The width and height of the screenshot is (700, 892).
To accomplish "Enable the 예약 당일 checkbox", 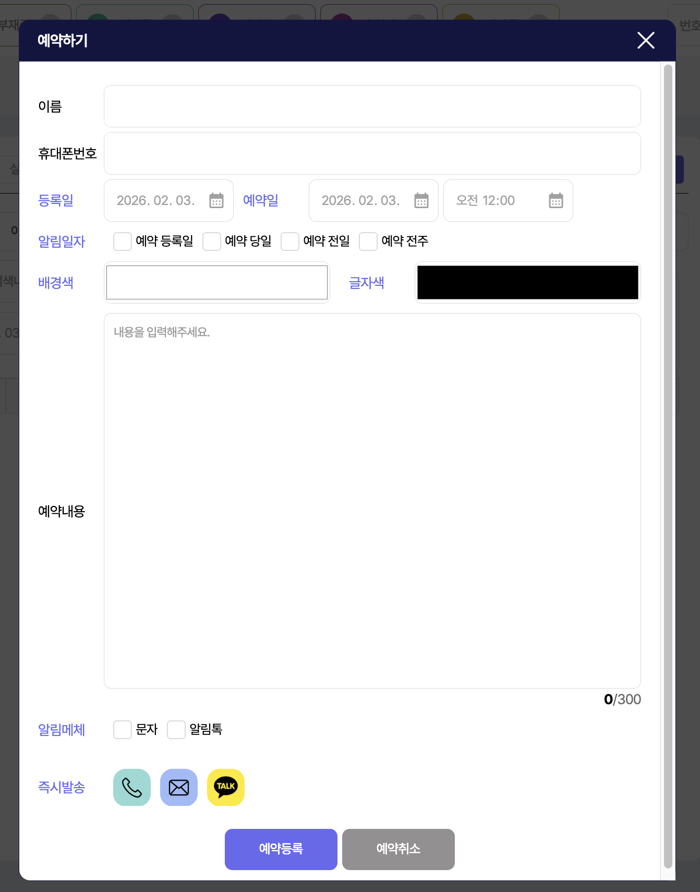I will point(212,242).
